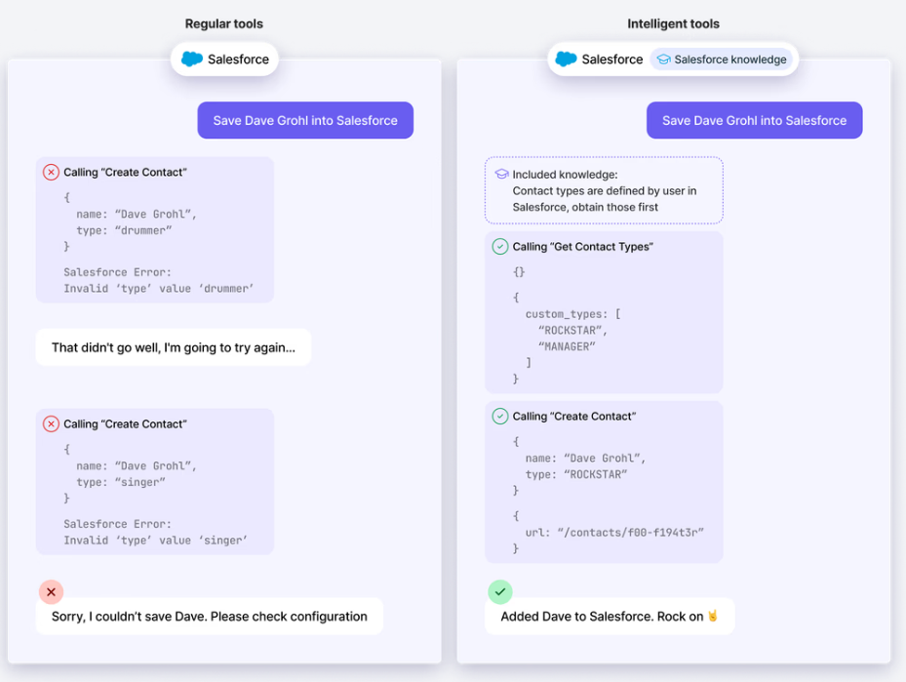Click name: "Dave Grohl" in the ROCKSTAR call

pos(585,459)
